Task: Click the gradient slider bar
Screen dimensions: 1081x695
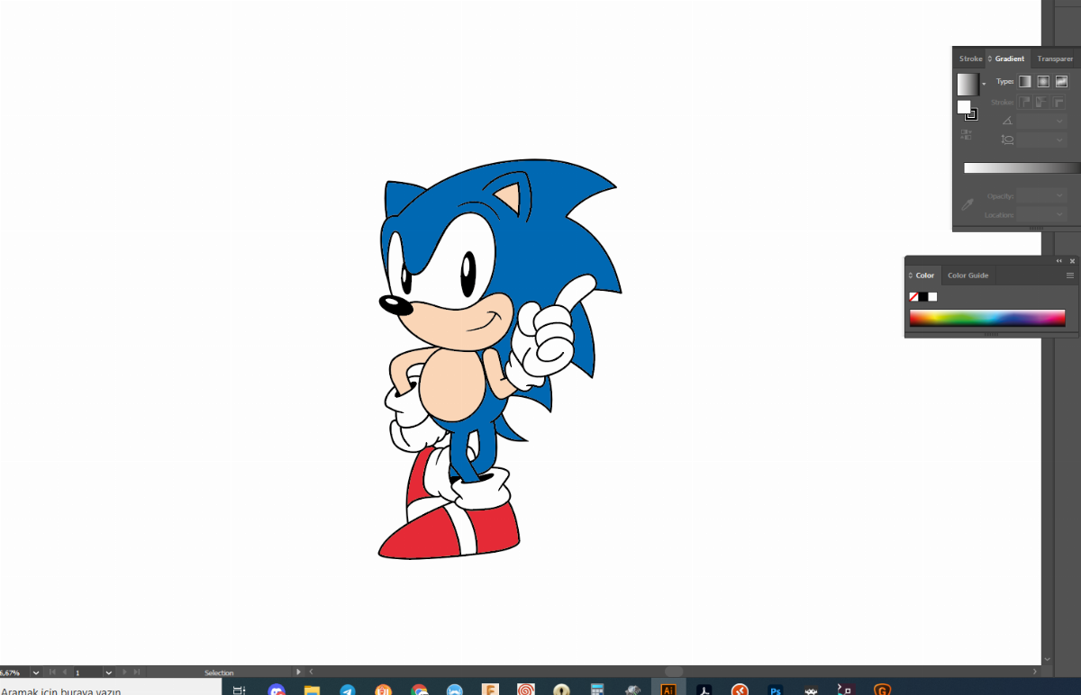Action: click(1022, 167)
